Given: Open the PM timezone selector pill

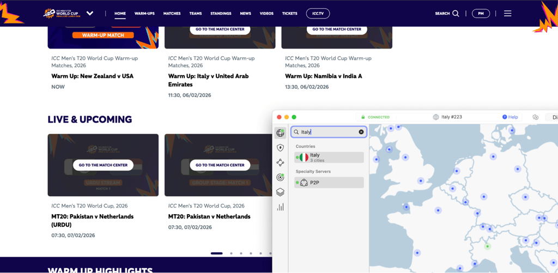Looking at the screenshot, I should coord(481,14).
